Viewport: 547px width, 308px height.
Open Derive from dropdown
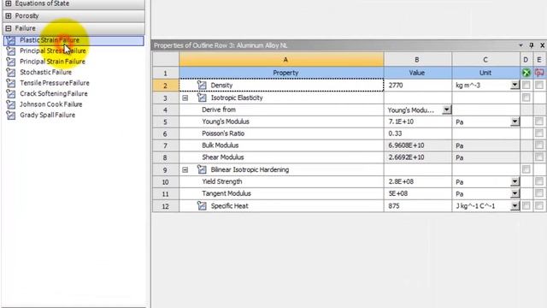coord(446,110)
